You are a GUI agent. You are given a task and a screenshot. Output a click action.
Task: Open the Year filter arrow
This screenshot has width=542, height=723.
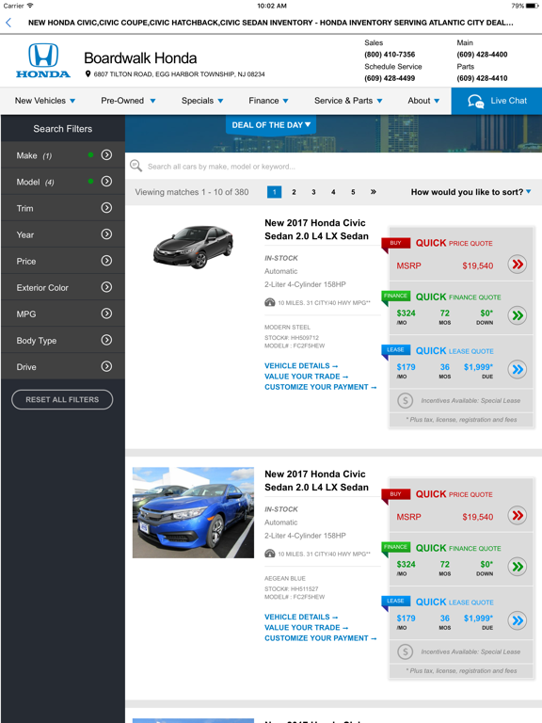pos(106,234)
